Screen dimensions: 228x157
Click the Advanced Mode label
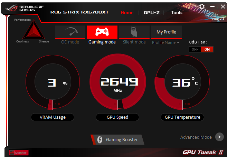(x=196, y=137)
